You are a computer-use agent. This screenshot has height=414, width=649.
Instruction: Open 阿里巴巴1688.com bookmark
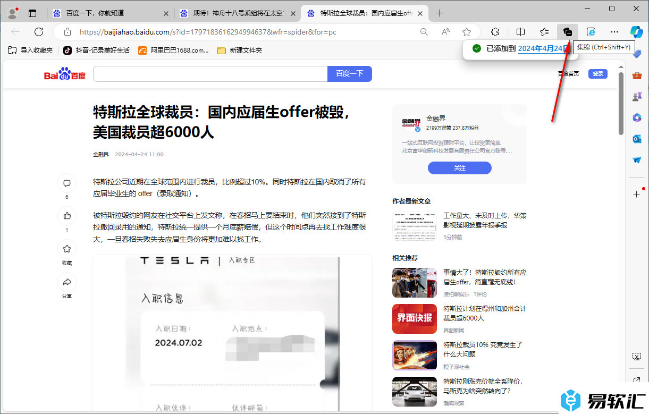173,50
